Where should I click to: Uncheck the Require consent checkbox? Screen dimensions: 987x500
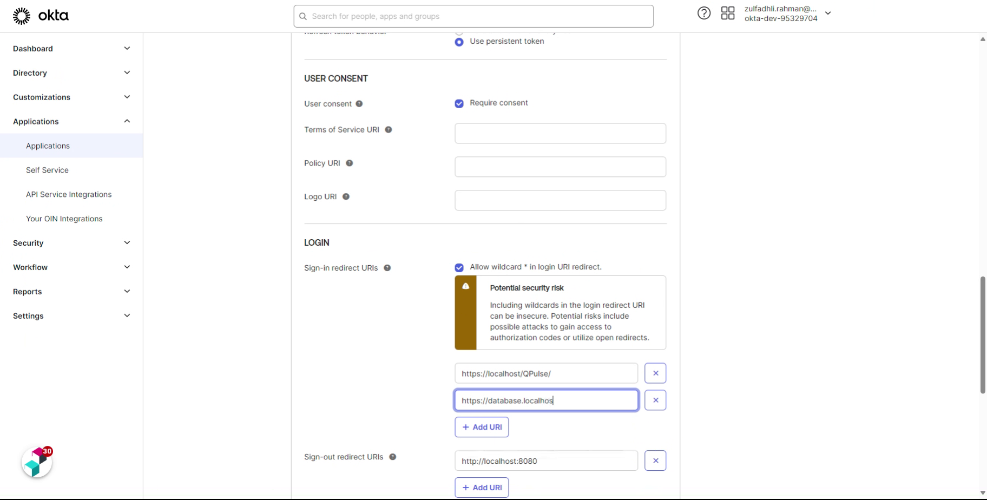(x=458, y=103)
